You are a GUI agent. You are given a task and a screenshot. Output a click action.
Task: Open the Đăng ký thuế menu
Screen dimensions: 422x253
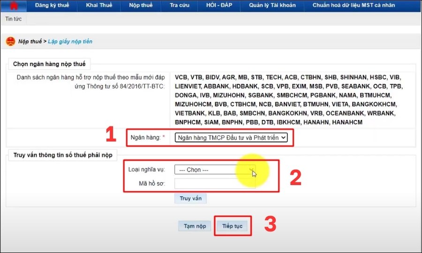(52, 6)
